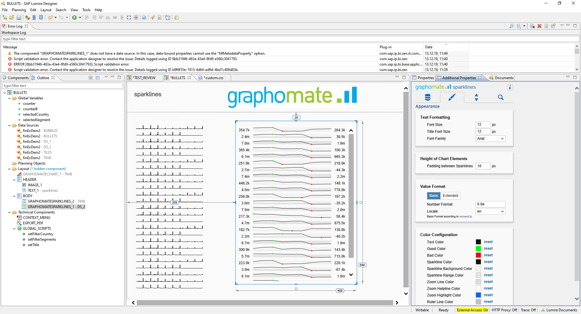This screenshot has width=581, height=314.
Task: Collapse the GLOBAL_SCRIPTS tree node
Action: pyautogui.click(x=14, y=229)
